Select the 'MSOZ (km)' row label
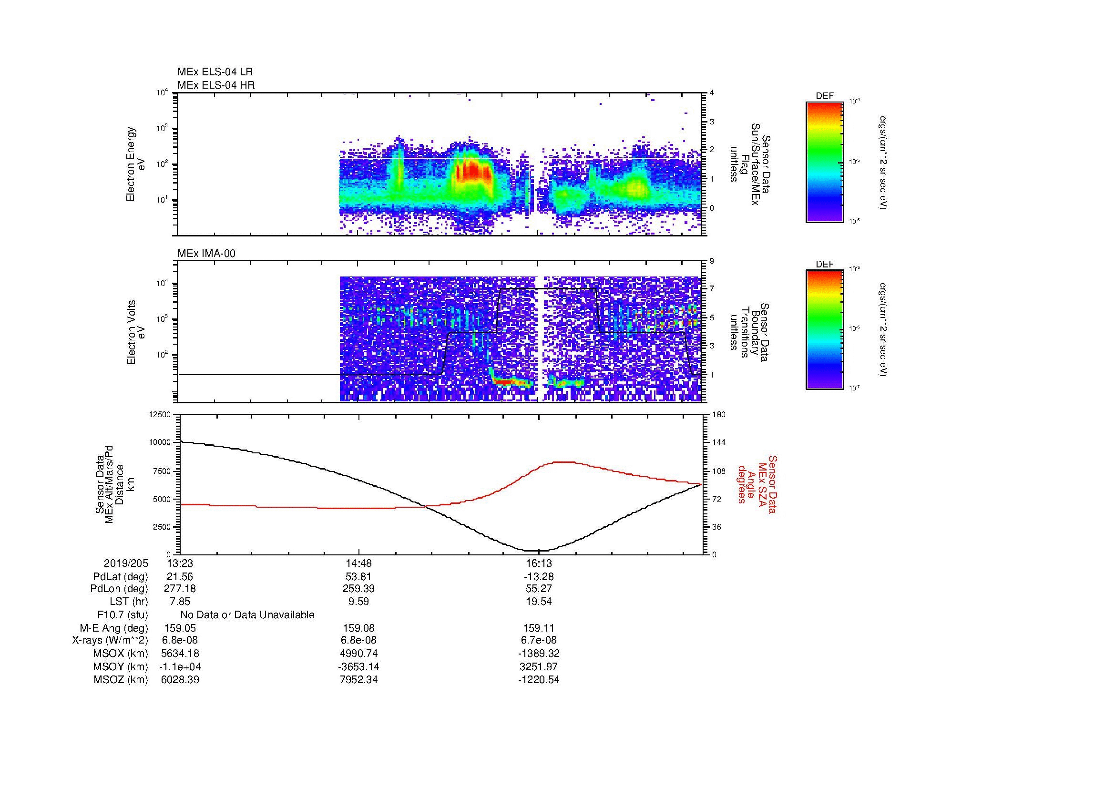Image resolution: width=1115 pixels, height=788 pixels. pos(121,680)
